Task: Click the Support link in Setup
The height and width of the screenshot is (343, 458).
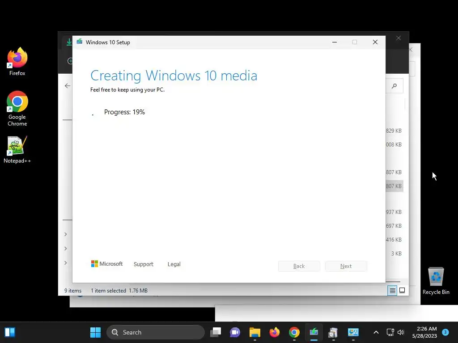Action: coord(144,264)
